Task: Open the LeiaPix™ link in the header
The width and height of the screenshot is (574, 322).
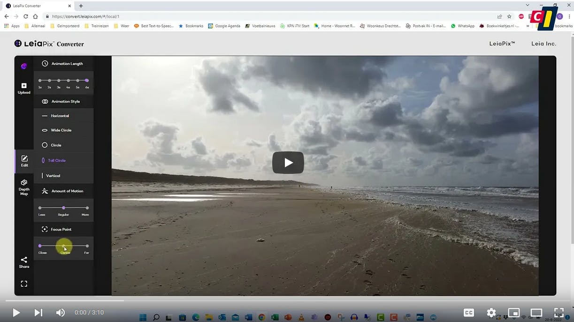Action: click(502, 44)
